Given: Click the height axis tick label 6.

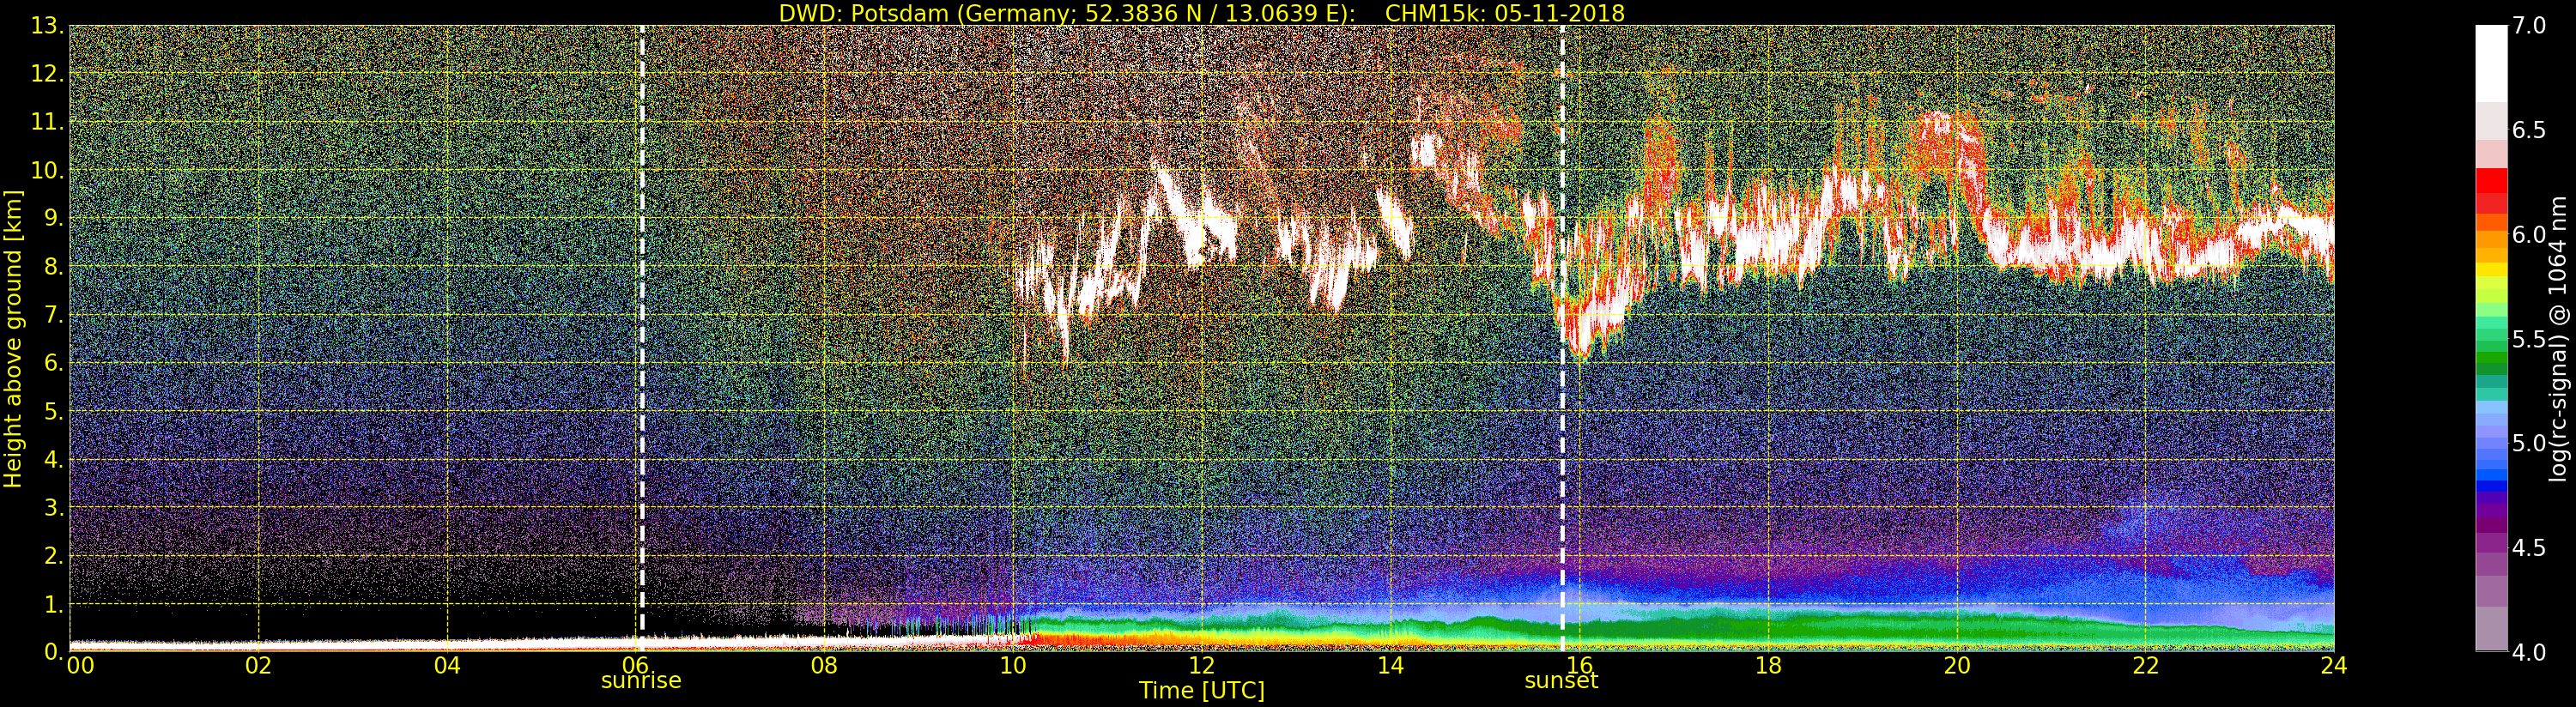Looking at the screenshot, I should (53, 363).
